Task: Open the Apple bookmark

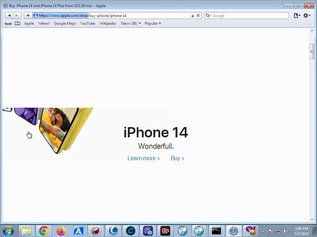Action: (29, 23)
